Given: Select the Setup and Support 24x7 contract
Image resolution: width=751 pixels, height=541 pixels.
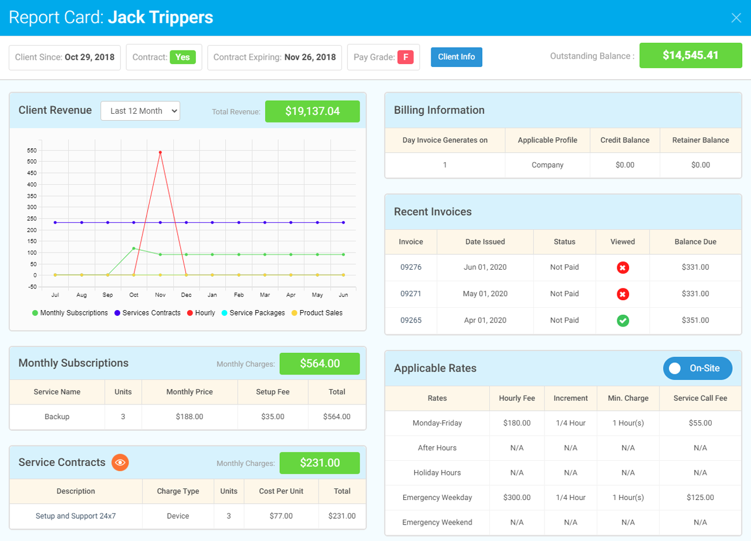Looking at the screenshot, I should (76, 516).
